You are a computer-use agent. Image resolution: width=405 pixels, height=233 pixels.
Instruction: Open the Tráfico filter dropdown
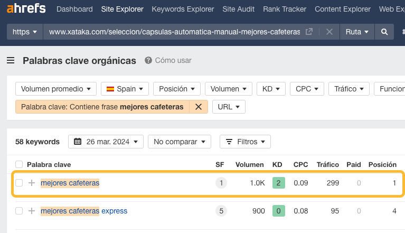coord(349,89)
